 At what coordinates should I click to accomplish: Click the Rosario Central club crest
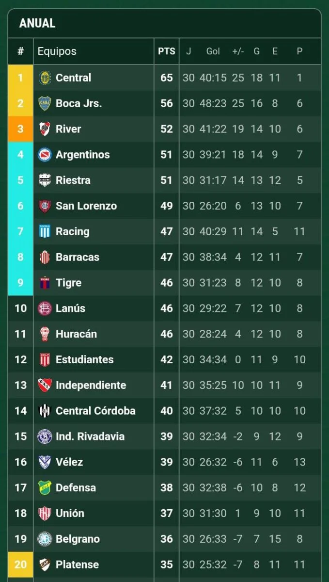[45, 78]
